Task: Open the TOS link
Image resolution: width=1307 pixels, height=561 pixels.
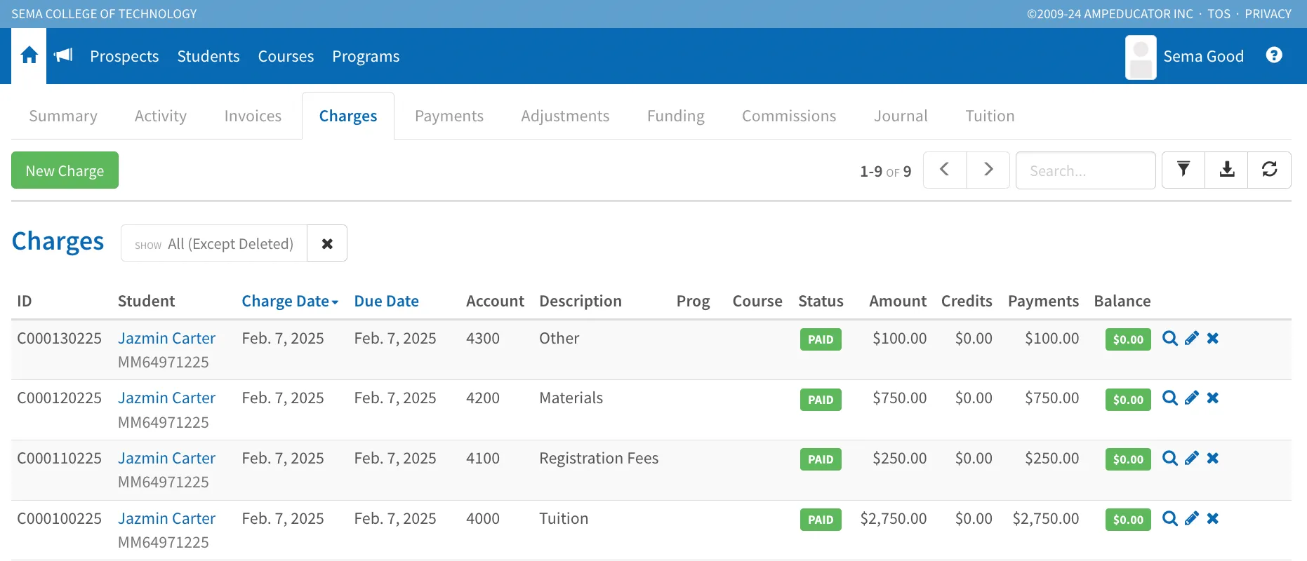Action: [1219, 14]
